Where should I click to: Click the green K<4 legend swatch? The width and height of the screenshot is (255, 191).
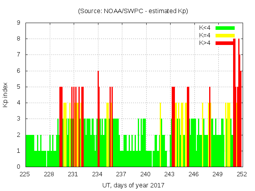pyautogui.click(x=225, y=28)
